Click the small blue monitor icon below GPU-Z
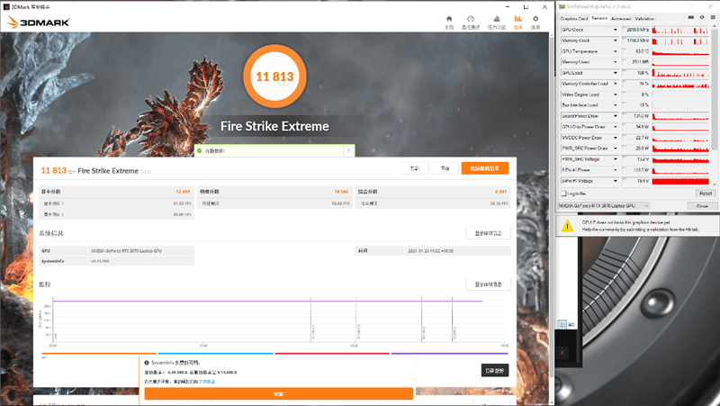This screenshot has height=406, width=720. point(571,324)
